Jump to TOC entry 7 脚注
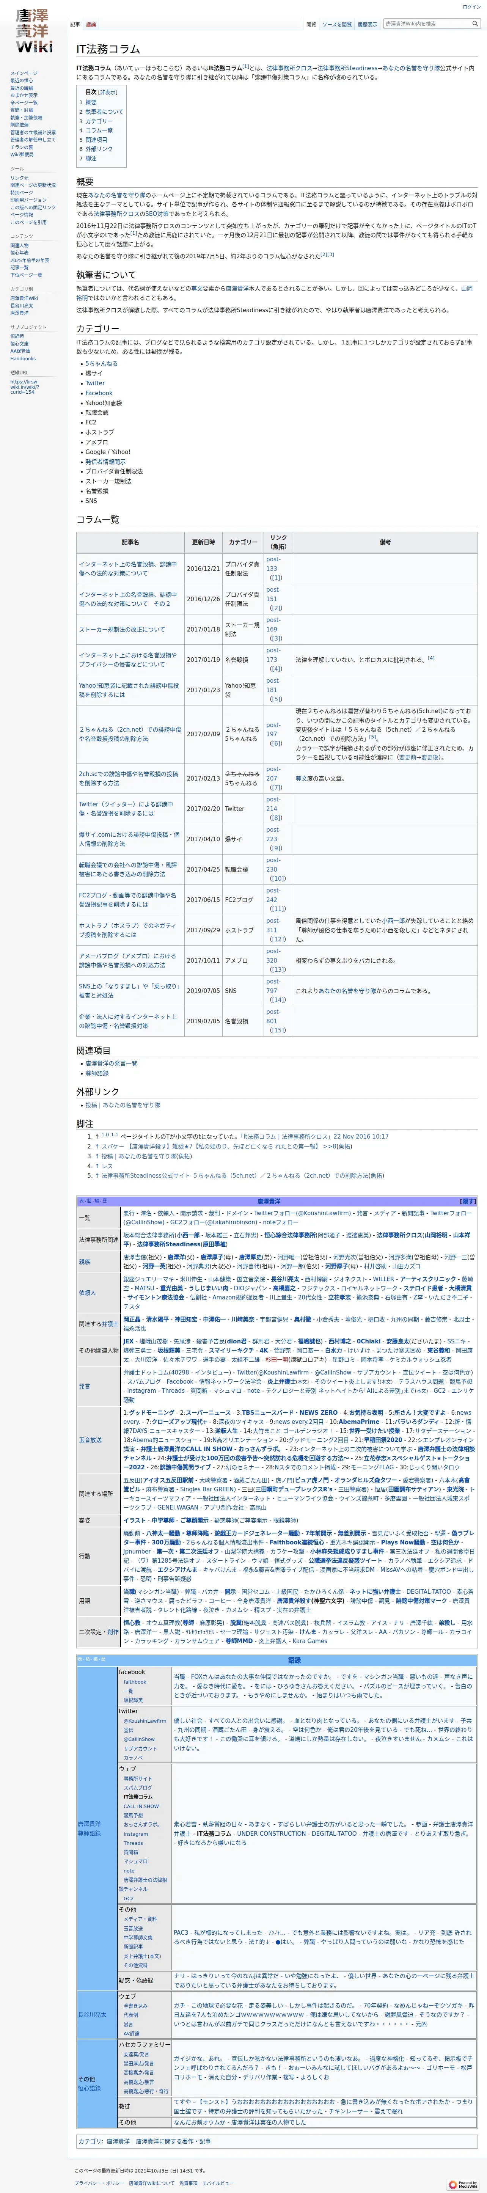This screenshot has height=2193, width=487. (88, 158)
